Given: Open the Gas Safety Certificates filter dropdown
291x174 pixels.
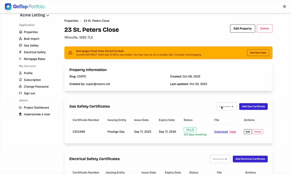Looking at the screenshot, I should pos(227,106).
